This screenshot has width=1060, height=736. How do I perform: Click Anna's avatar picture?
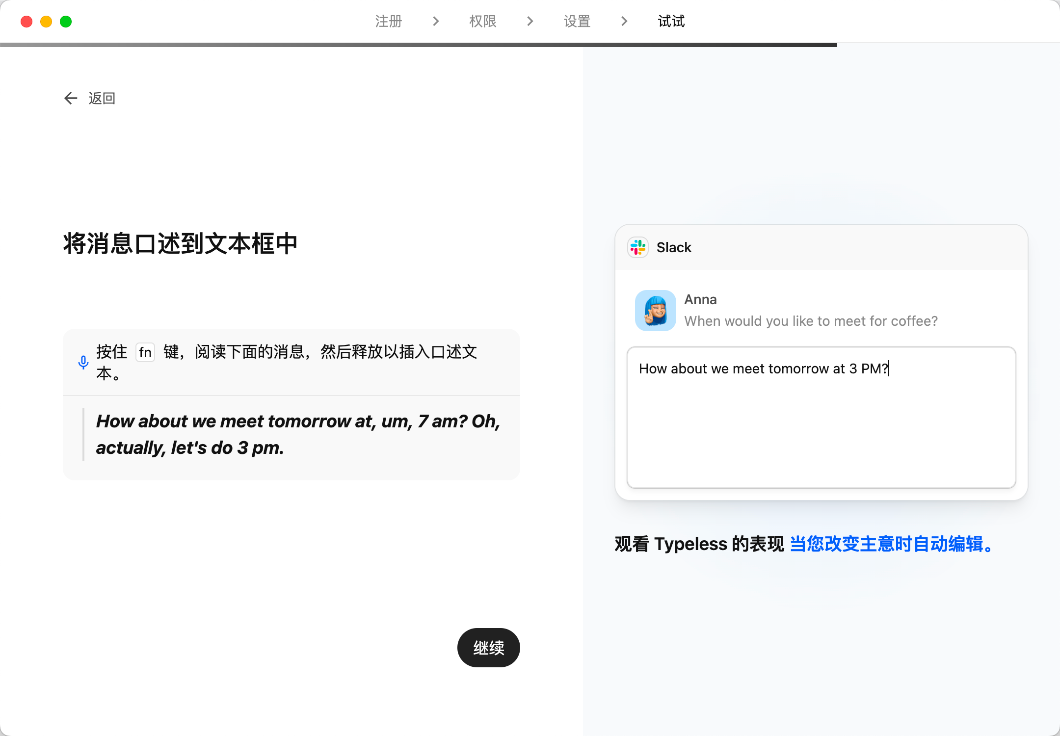pyautogui.click(x=656, y=311)
